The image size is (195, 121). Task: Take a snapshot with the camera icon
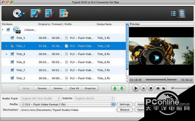coord(158,88)
